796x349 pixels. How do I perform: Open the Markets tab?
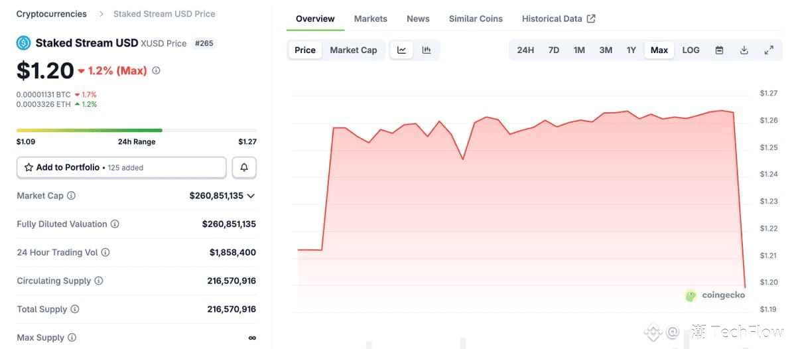pyautogui.click(x=370, y=19)
